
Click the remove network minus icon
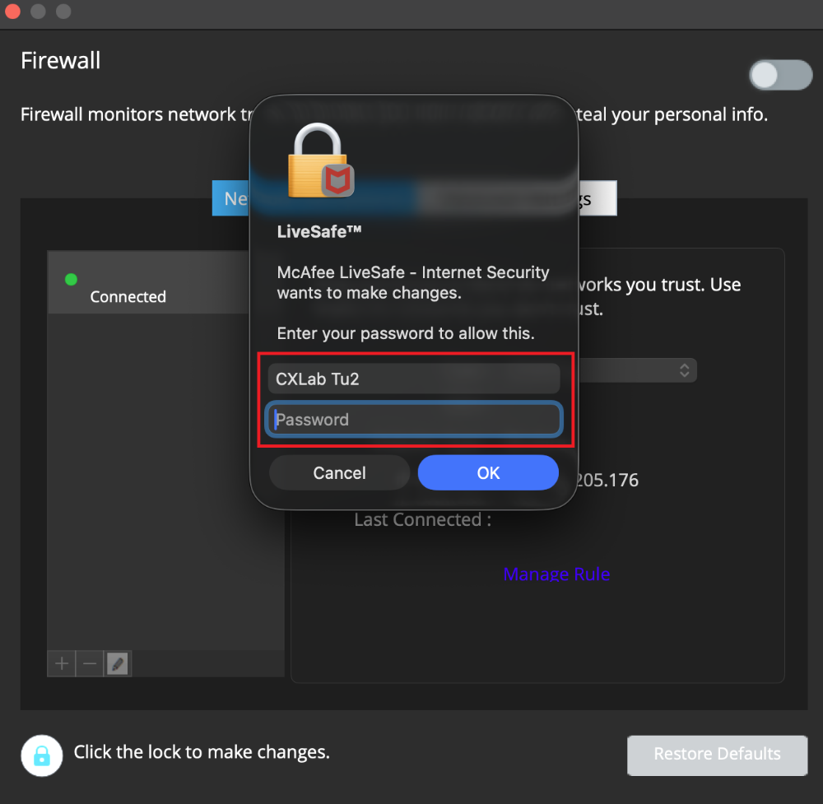(89, 663)
